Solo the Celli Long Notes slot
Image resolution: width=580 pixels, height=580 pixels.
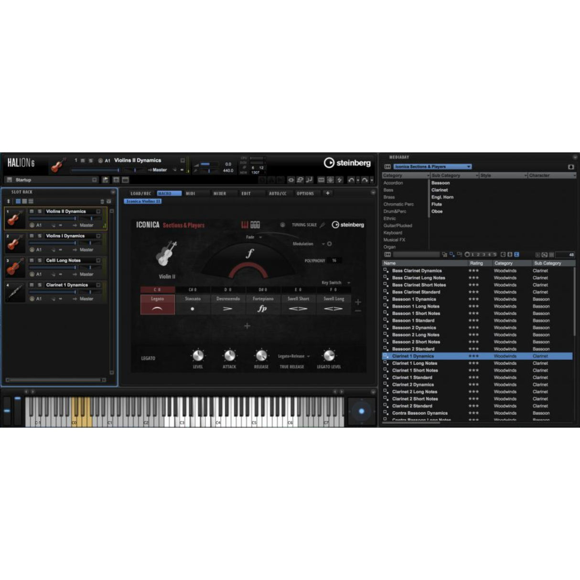(39, 260)
